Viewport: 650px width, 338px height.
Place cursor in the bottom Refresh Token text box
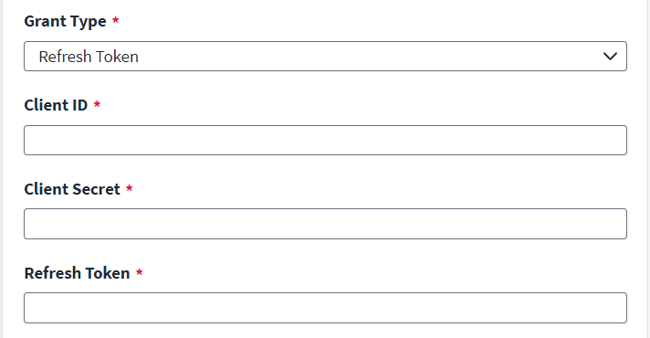point(325,308)
